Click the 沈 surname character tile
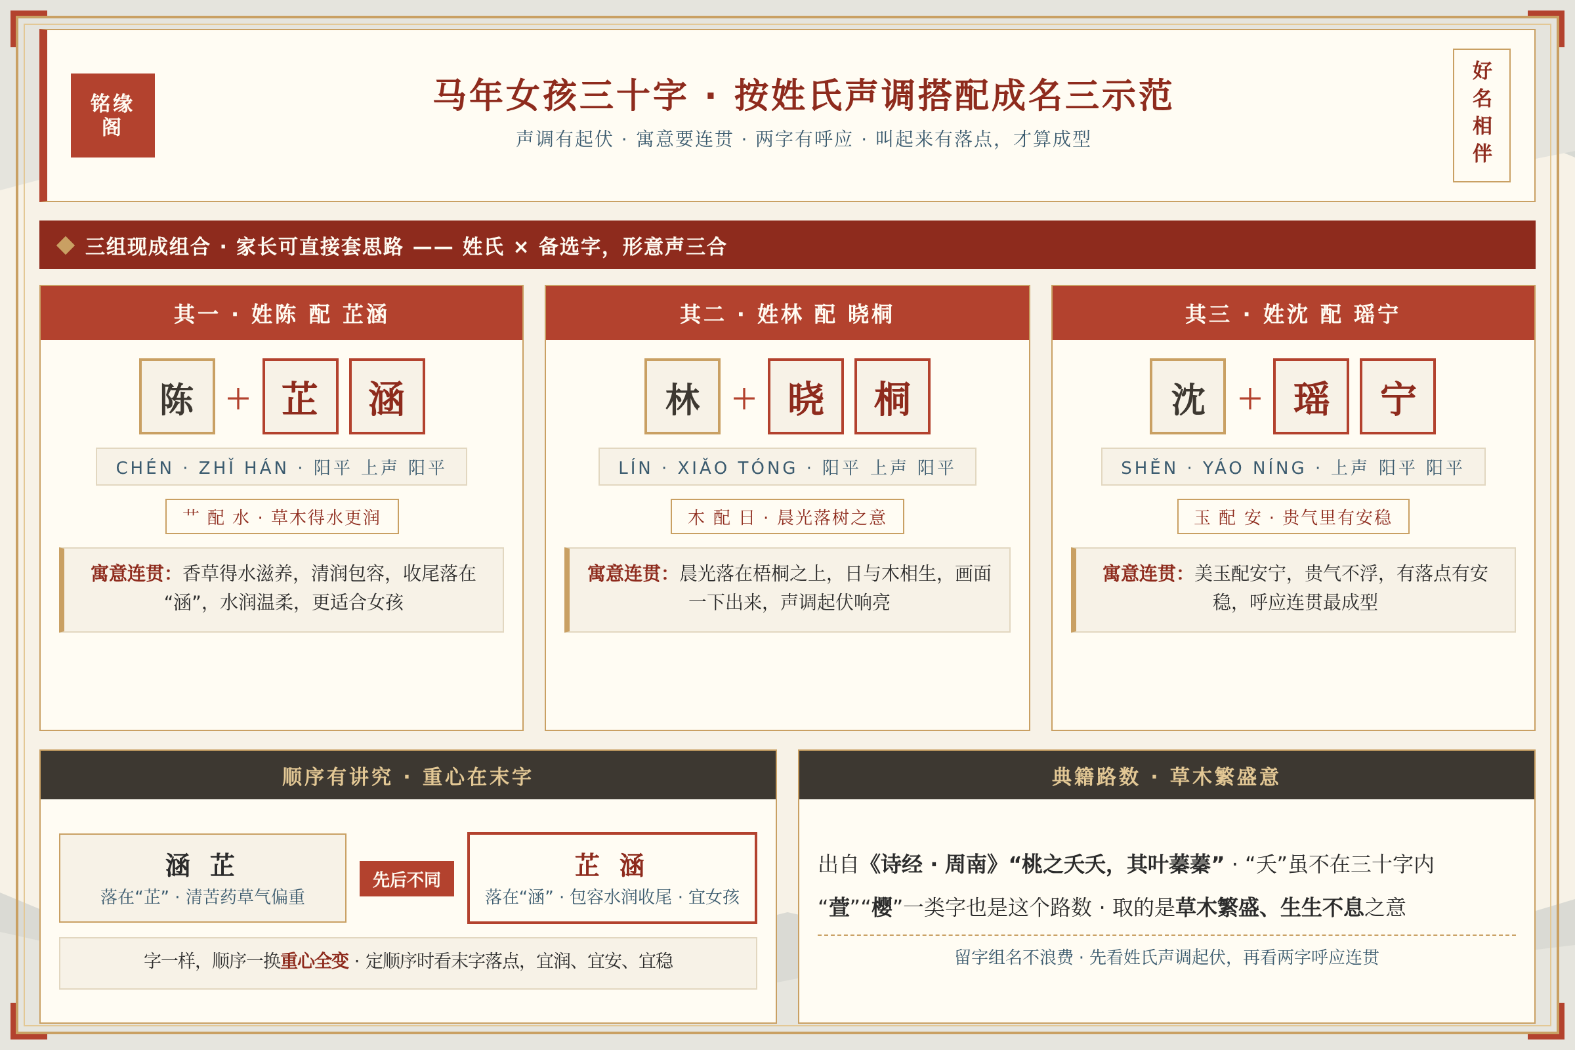Screen dimensions: 1575x1050 click(1187, 396)
